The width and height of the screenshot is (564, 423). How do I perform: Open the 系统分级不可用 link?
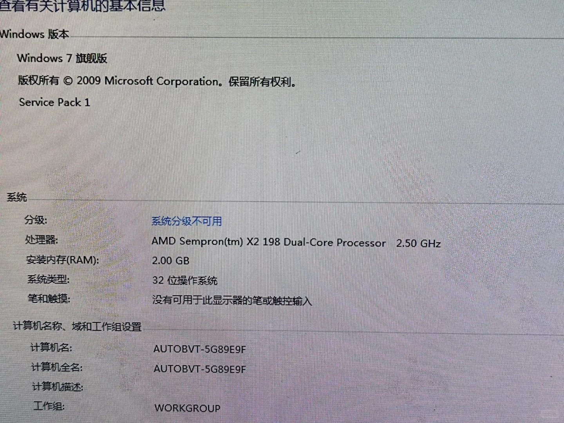coord(187,221)
